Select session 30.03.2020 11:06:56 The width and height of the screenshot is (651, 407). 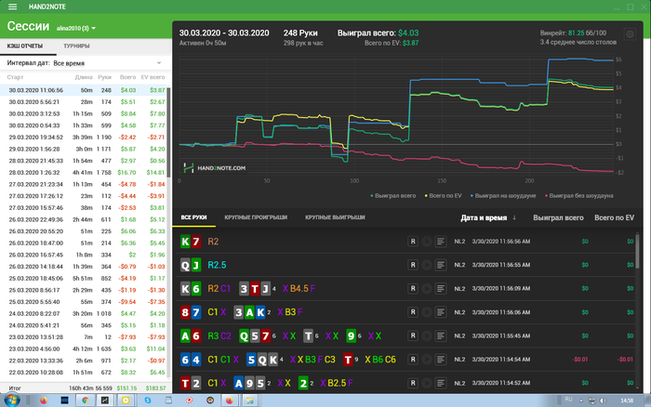pyautogui.click(x=85, y=90)
